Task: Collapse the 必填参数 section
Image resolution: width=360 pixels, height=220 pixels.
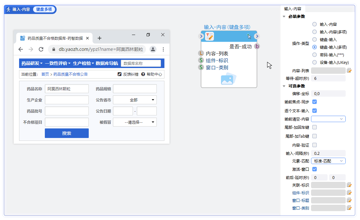Action: [x=284, y=17]
